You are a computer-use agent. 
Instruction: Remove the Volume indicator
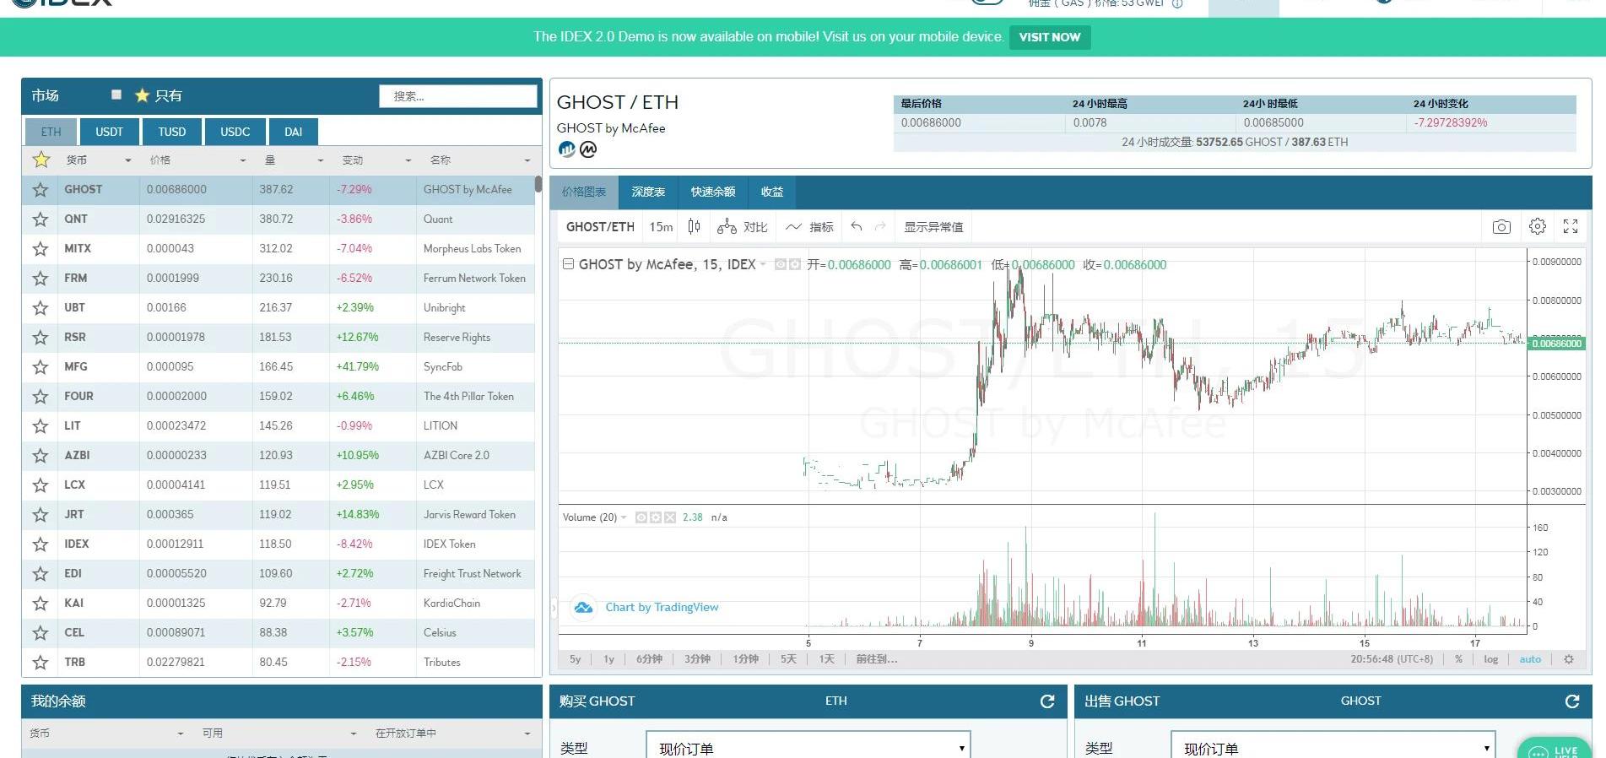coord(669,517)
